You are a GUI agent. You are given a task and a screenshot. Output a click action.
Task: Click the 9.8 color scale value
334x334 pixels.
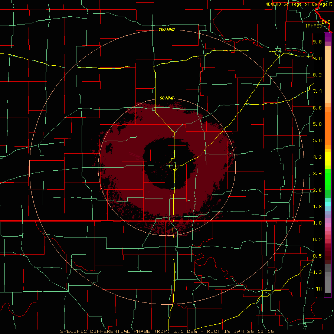pyautogui.click(x=317, y=42)
